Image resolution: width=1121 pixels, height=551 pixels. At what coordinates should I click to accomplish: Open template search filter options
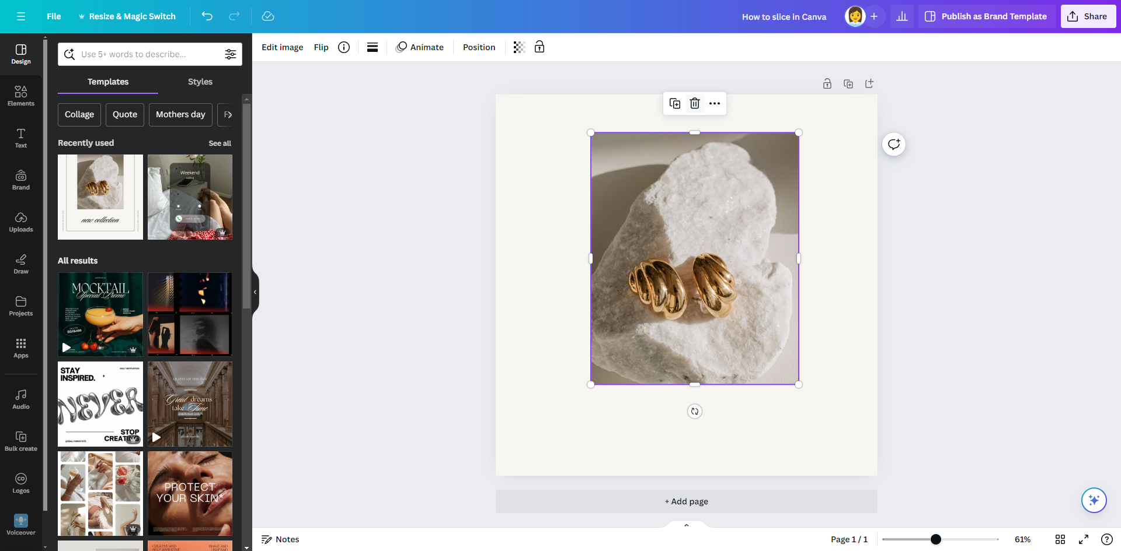231,54
